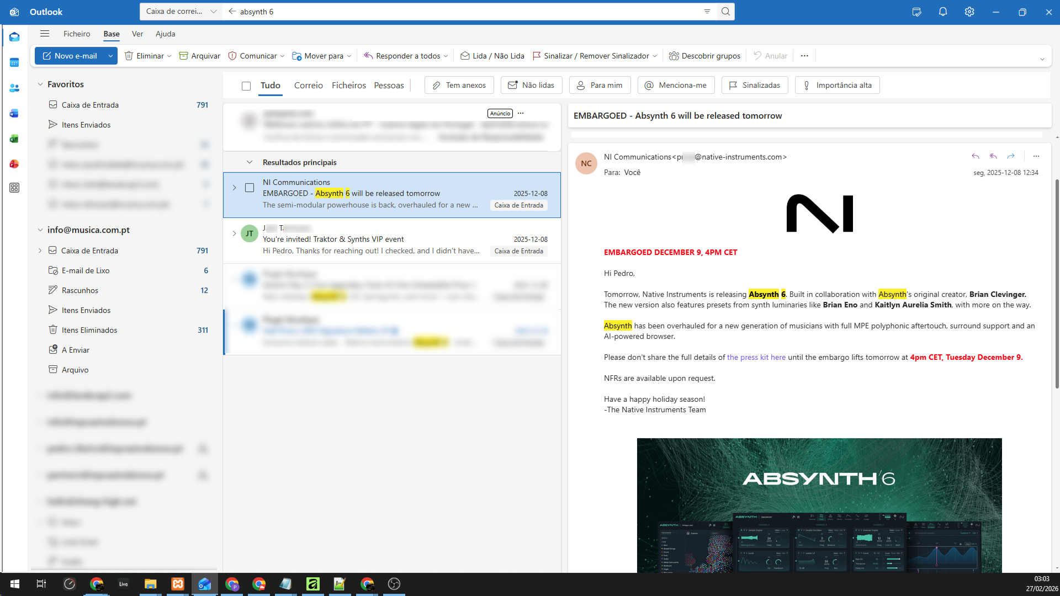Image resolution: width=1060 pixels, height=596 pixels.
Task: Open the notifications bell
Action: [943, 12]
